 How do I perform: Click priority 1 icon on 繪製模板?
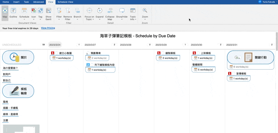coord(159,53)
